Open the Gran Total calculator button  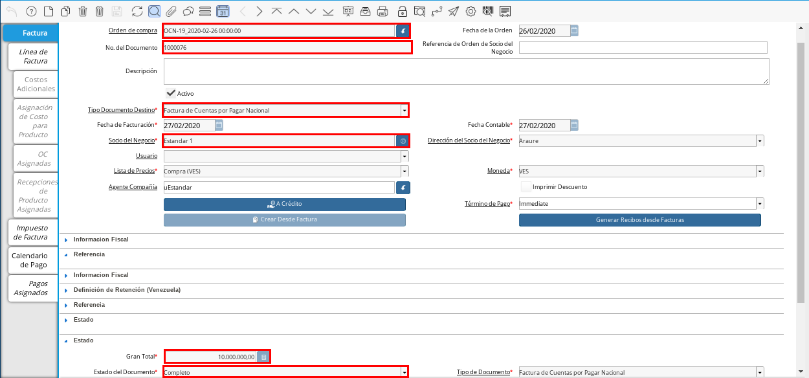point(263,356)
